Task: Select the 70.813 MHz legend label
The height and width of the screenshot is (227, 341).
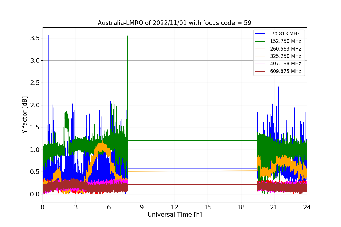Action: coord(286,34)
